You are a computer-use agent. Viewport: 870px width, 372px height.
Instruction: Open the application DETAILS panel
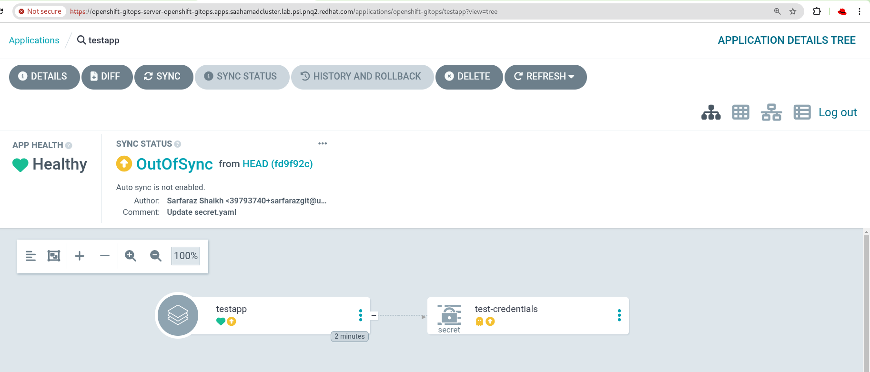(x=44, y=77)
